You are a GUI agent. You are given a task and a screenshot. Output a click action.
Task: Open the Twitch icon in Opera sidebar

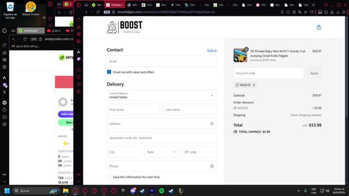tap(79, 59)
